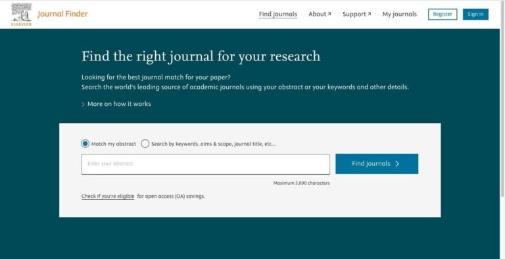Click the page vertical scrollbar
This screenshot has height=259, width=505.
pos(502,98)
